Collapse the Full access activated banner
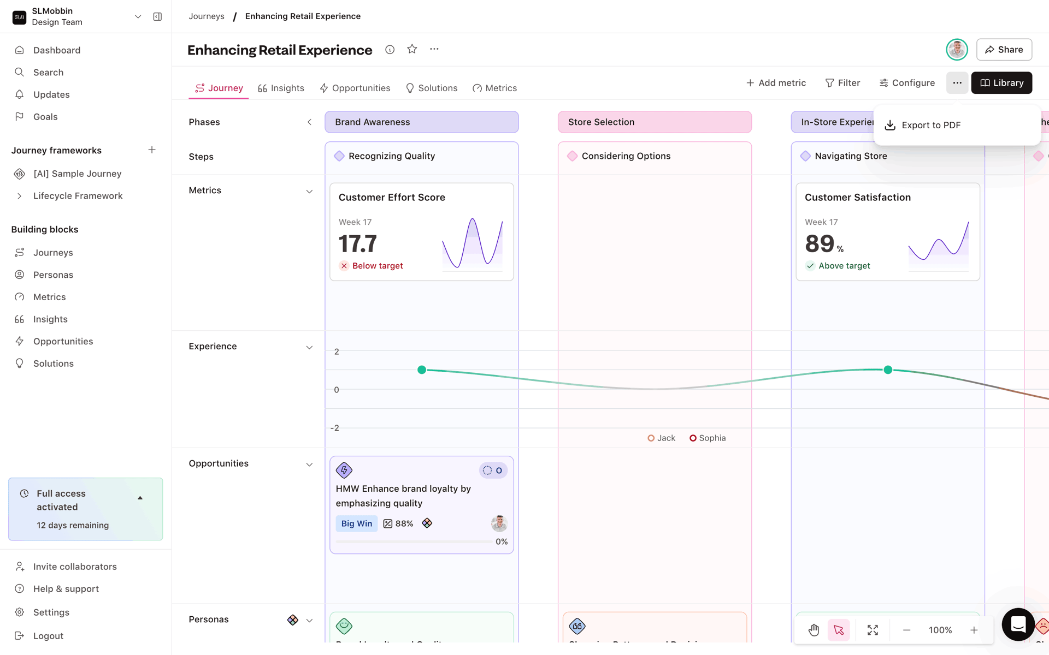 (x=140, y=498)
